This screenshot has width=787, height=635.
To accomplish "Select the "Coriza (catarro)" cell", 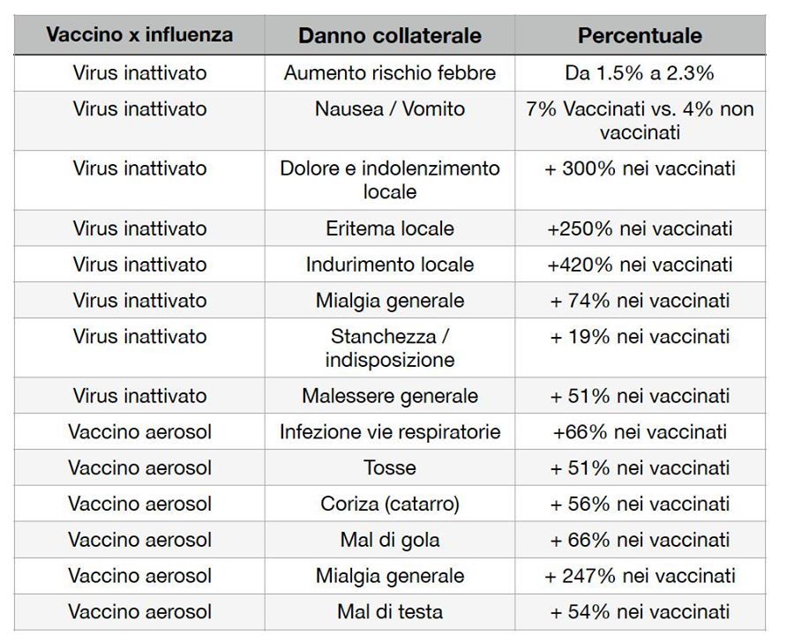I will click(x=389, y=504).
